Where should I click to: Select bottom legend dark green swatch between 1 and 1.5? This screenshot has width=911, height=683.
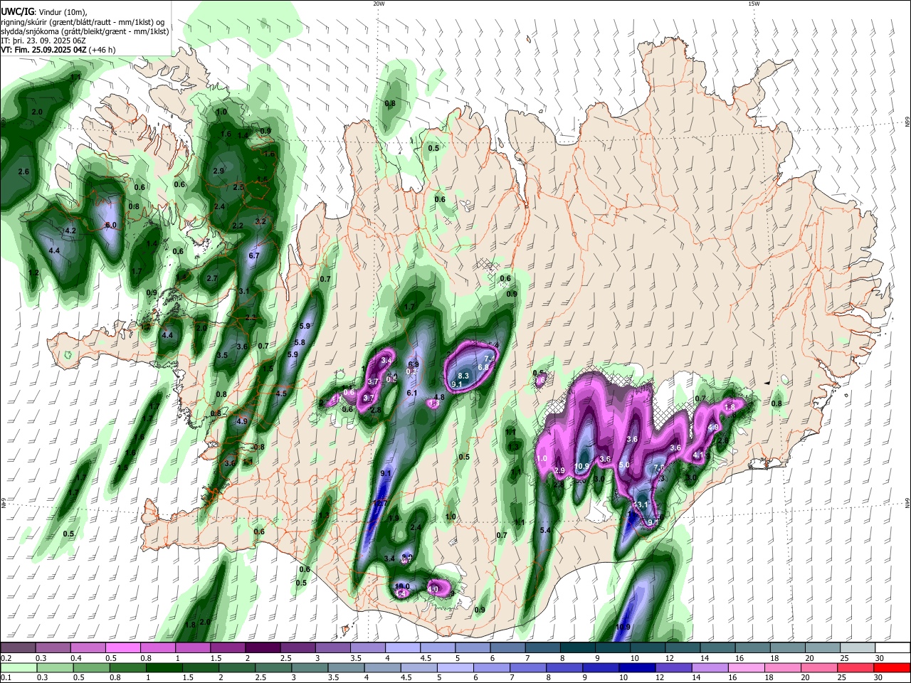164,667
